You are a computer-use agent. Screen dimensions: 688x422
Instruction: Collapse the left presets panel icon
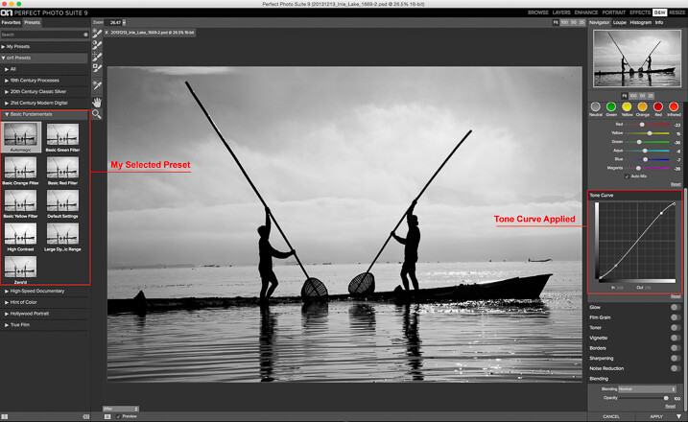(x=86, y=417)
